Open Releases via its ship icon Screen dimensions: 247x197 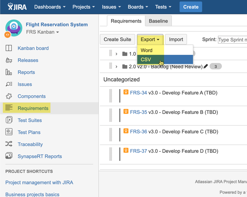click(9, 60)
